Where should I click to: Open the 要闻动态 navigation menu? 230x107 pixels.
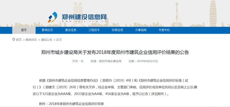coord(47,30)
